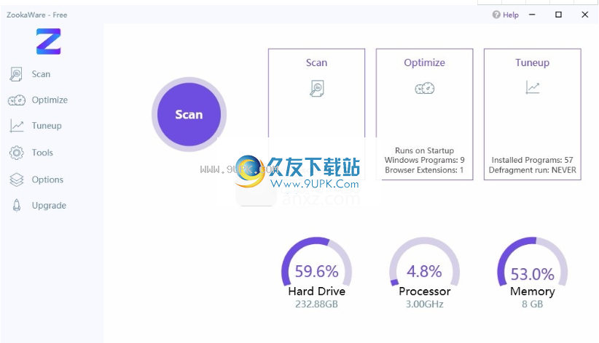Click the Help link in title bar
Viewport: 599px width, 343px height.
tap(510, 15)
